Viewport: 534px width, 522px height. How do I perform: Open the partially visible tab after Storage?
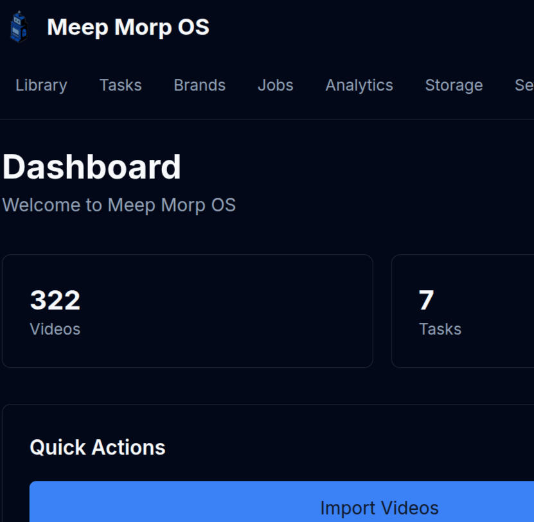coord(524,85)
